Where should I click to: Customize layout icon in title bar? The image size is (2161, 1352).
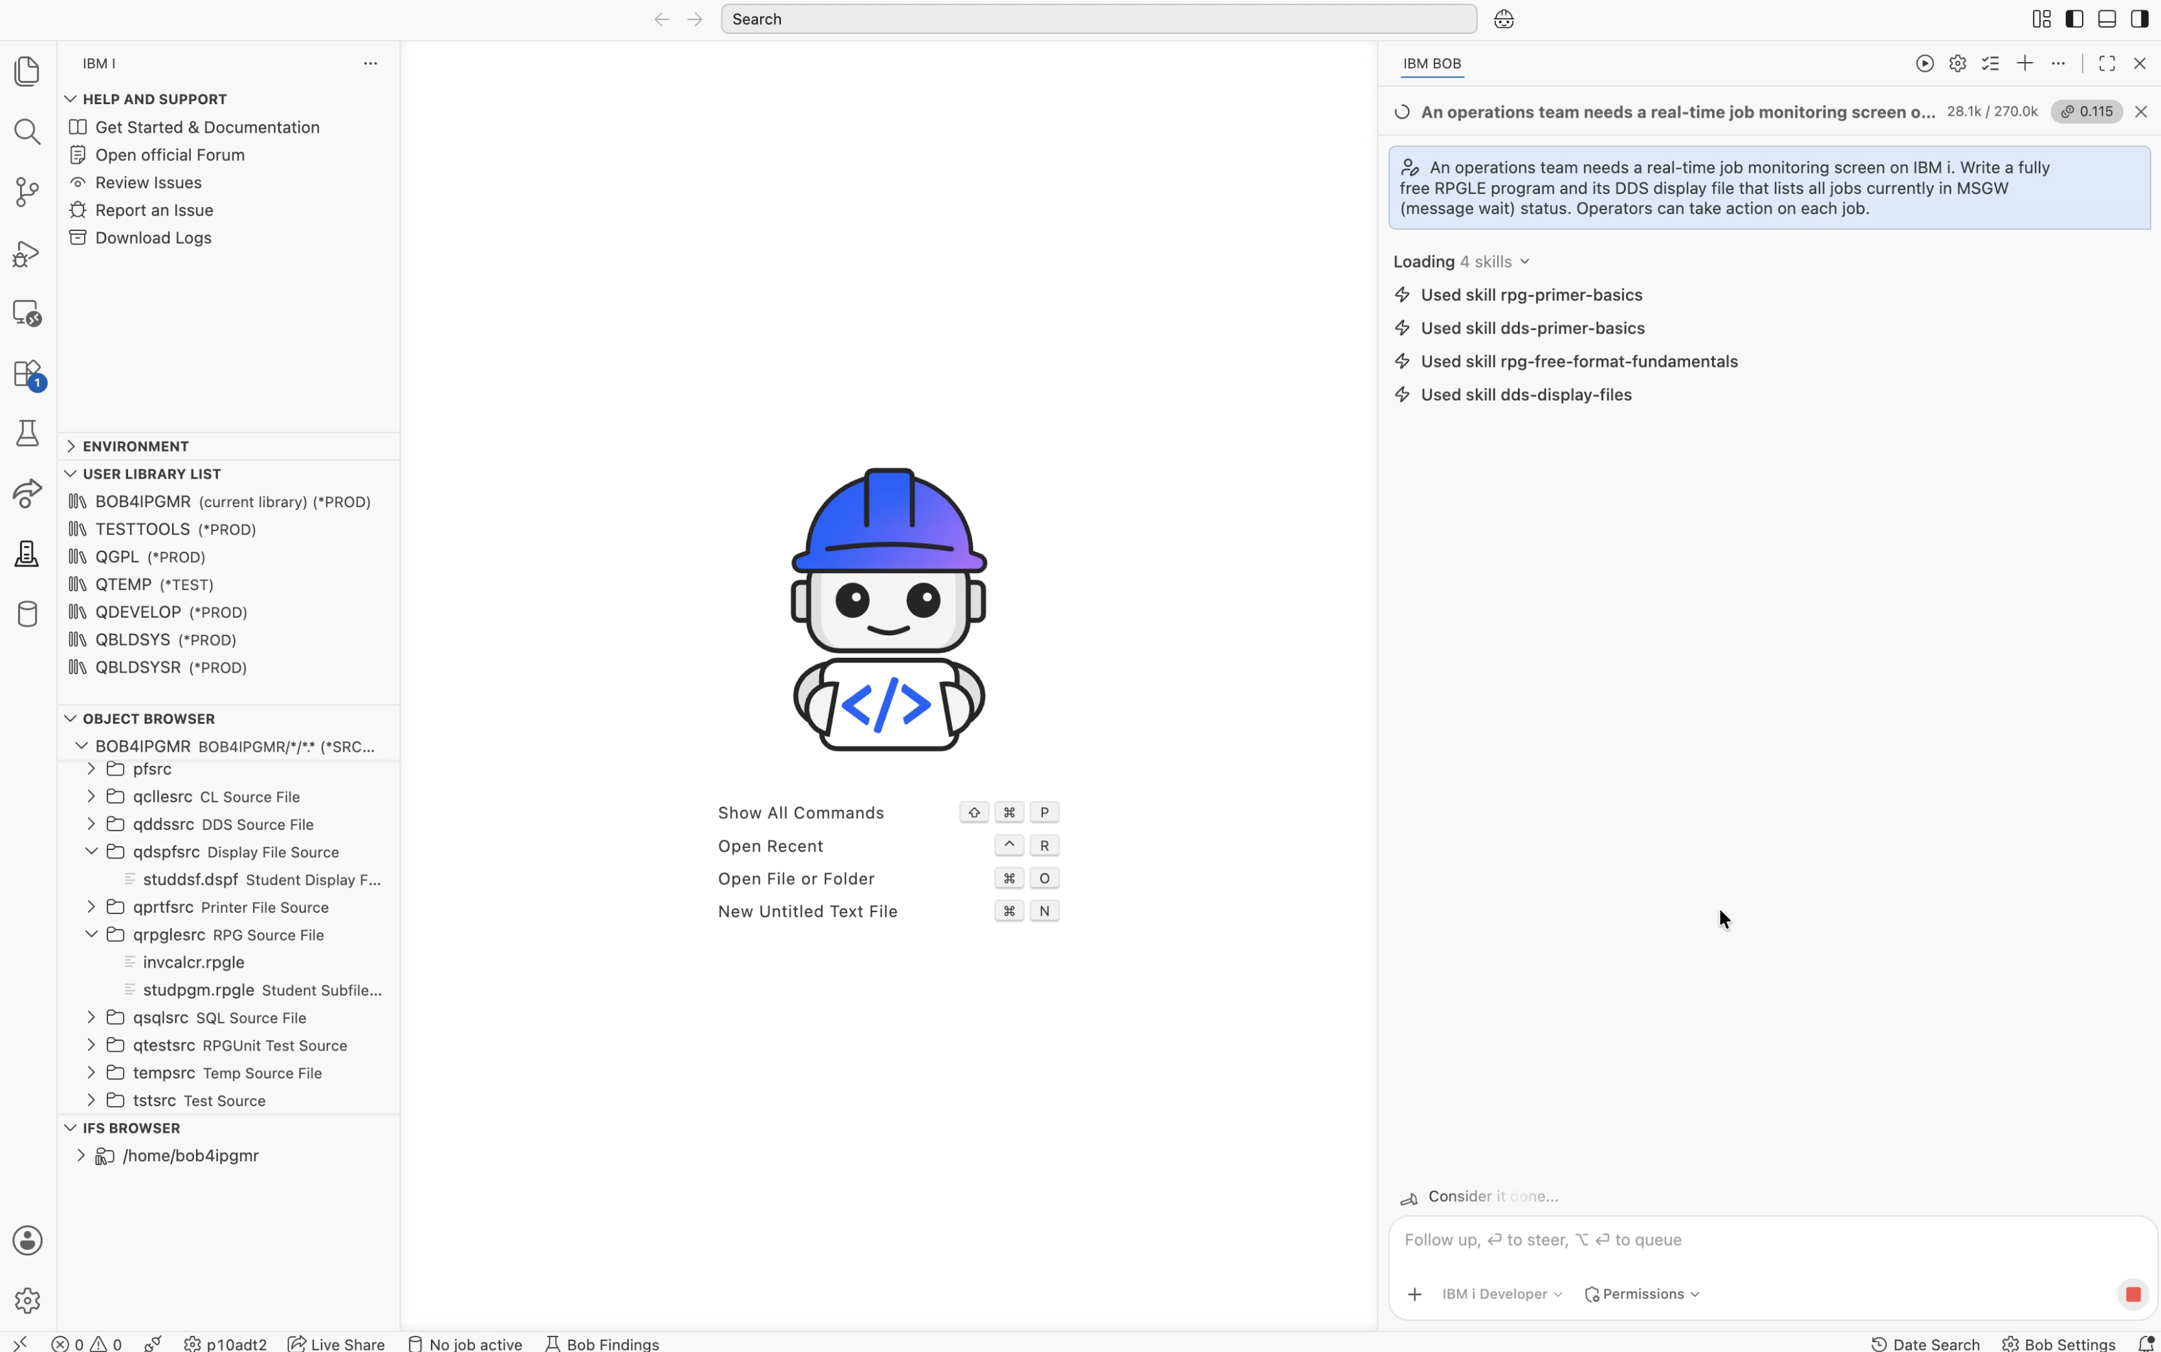(x=2041, y=19)
